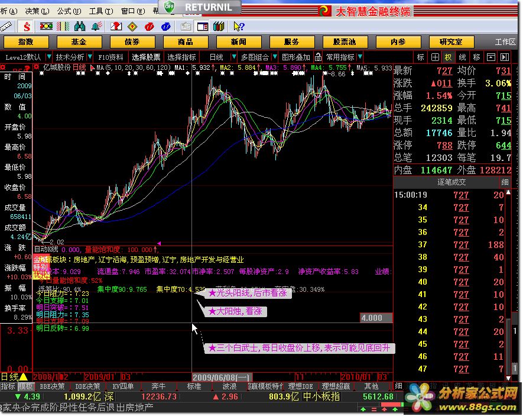Viewport: 523px width, 416px height.
Task: Click the 标 toggle in chart toolbar
Action: click(421, 57)
